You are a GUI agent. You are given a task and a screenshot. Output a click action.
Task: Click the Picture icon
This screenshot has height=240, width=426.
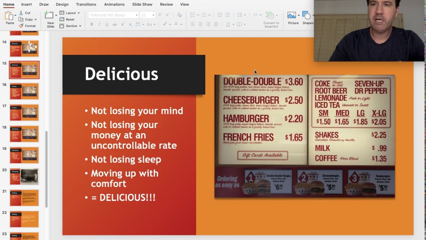(x=292, y=15)
